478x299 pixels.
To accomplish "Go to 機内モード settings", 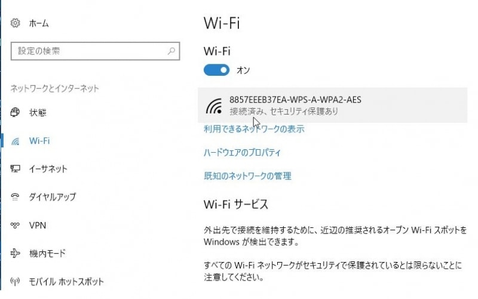I will [x=47, y=253].
